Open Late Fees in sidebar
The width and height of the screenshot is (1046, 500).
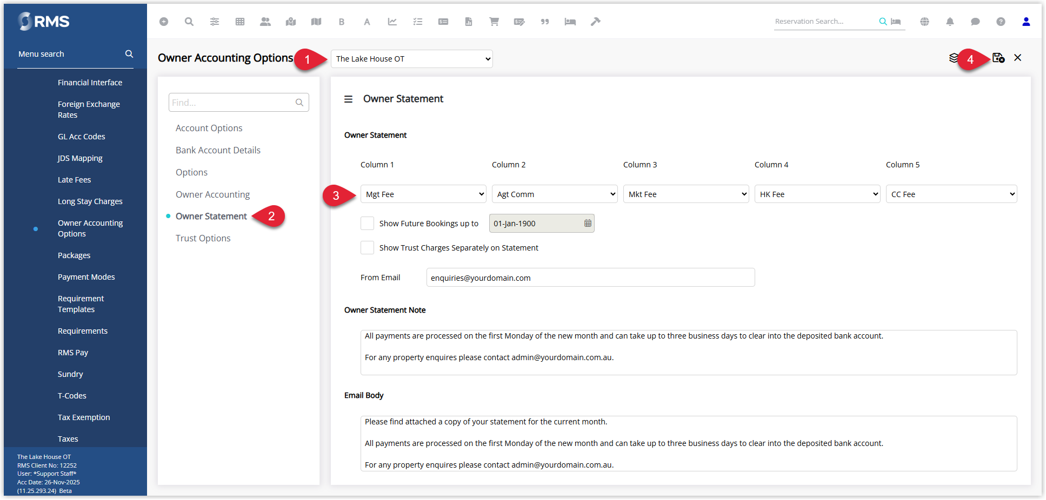(x=74, y=180)
